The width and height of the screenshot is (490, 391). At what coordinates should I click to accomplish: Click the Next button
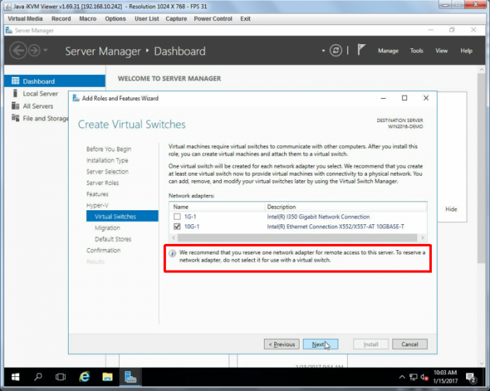[x=321, y=344]
